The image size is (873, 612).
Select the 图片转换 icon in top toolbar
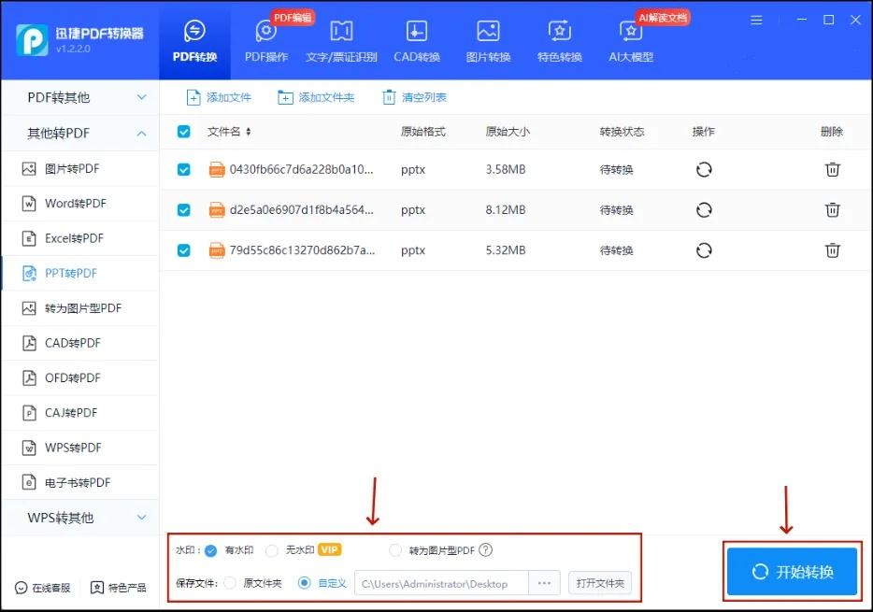[488, 33]
